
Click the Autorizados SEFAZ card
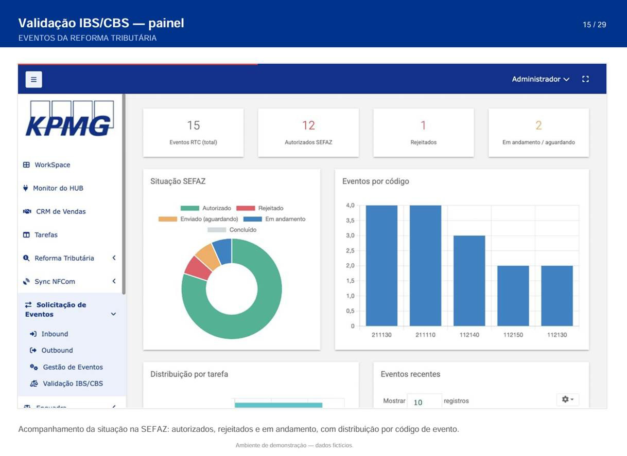[308, 133]
